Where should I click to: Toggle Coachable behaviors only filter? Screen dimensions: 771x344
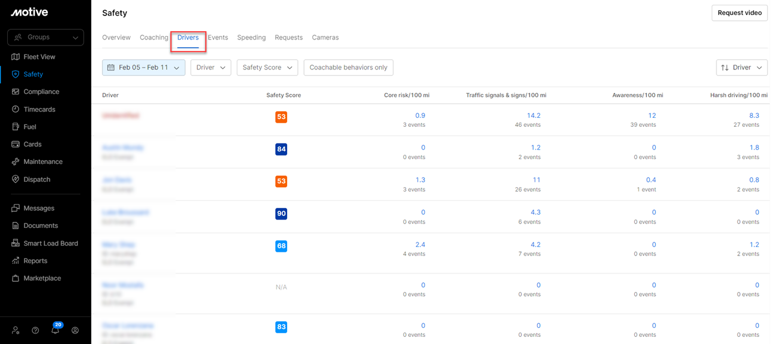[x=348, y=68]
